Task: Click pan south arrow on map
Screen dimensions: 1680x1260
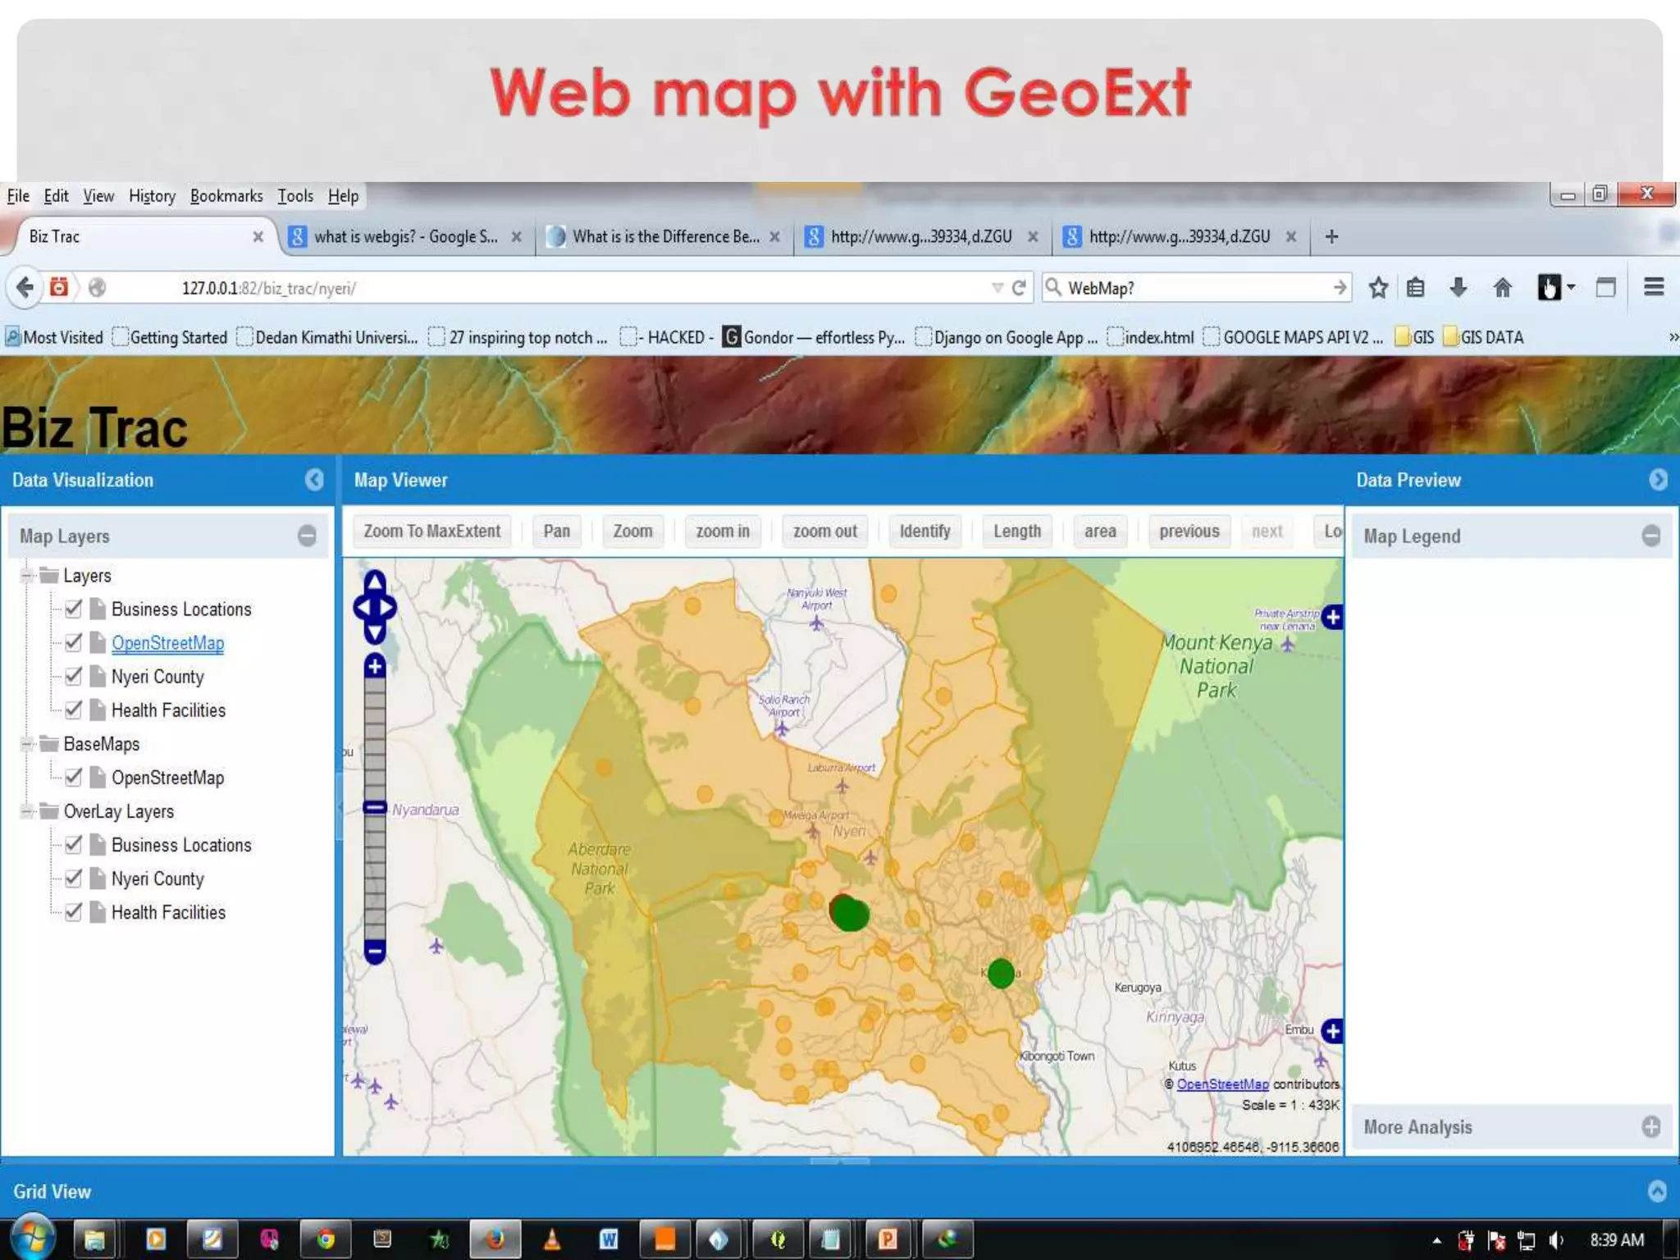Action: [375, 632]
